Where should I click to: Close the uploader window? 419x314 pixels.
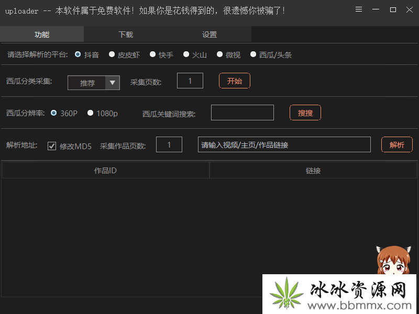(x=410, y=9)
